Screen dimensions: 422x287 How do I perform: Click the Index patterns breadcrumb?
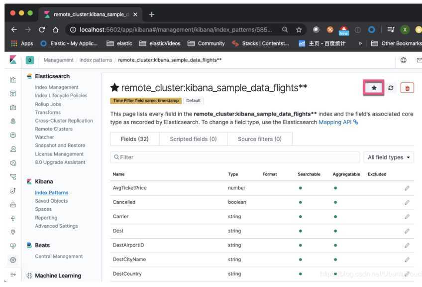(96, 60)
